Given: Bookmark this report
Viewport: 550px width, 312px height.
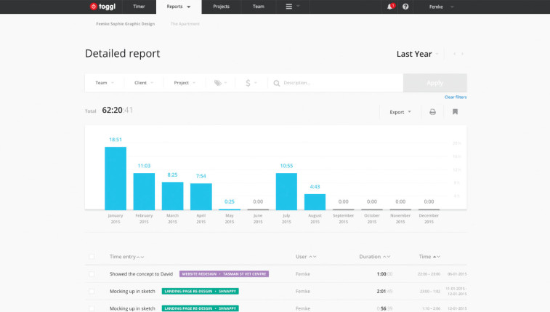Looking at the screenshot, I should click(x=455, y=112).
